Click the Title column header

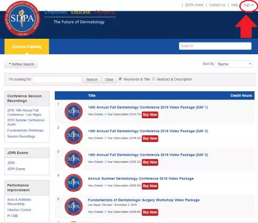click(91, 96)
